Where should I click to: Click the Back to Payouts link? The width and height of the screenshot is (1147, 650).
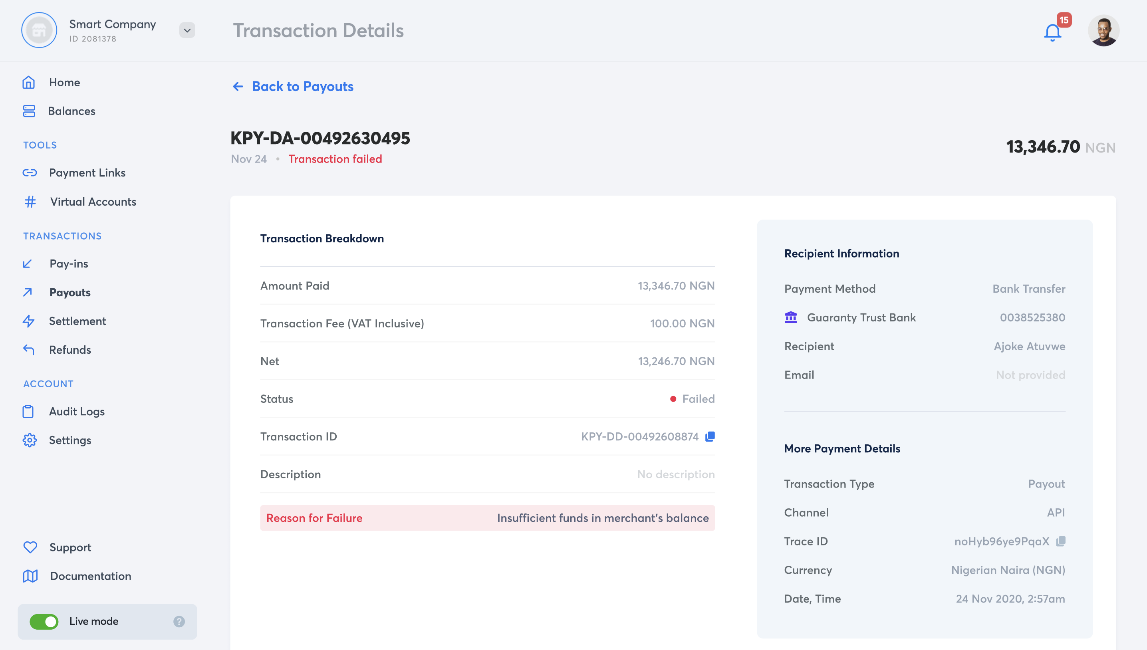coord(302,86)
